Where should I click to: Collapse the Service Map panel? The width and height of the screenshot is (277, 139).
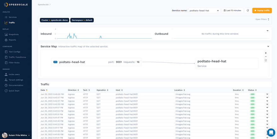pos(268,46)
